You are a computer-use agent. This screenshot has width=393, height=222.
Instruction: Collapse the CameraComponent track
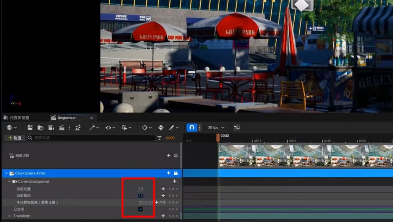(x=10, y=182)
